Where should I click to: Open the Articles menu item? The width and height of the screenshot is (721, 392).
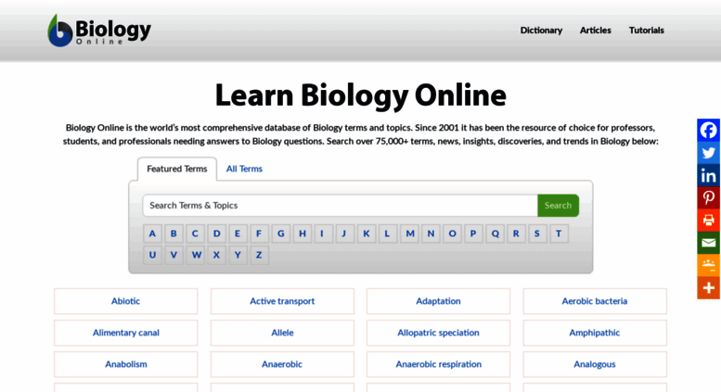pos(596,31)
